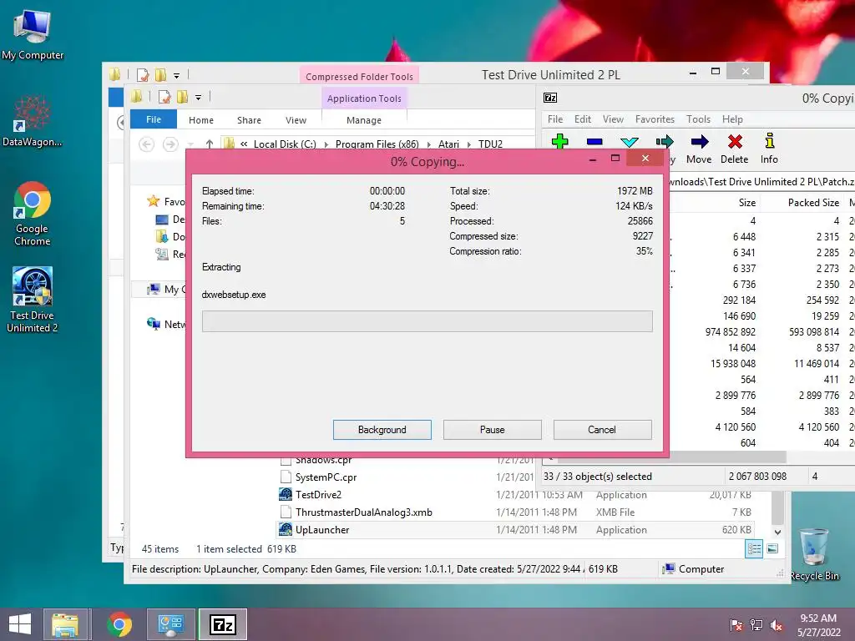Open the Info icon in 7-Zip toolbar
Image resolution: width=855 pixels, height=641 pixels.
tap(769, 141)
